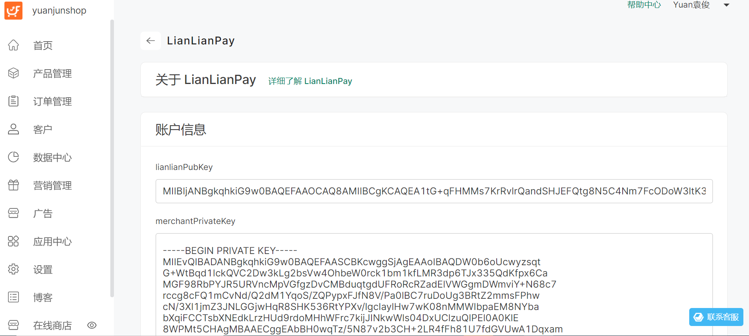Click the 详细了解 LianLianPay link

pyautogui.click(x=310, y=81)
